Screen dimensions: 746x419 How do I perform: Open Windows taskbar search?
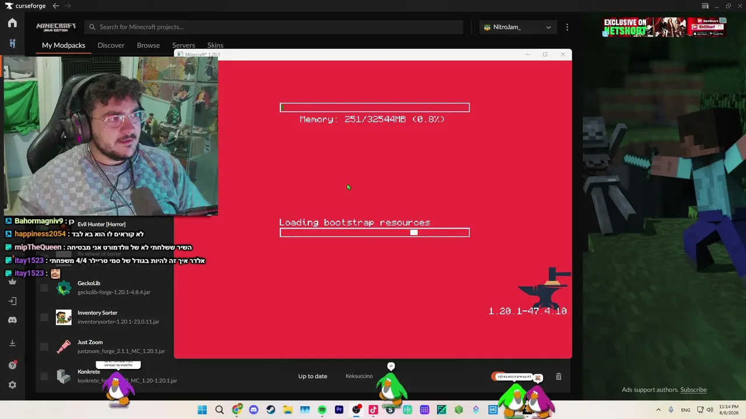pyautogui.click(x=219, y=410)
